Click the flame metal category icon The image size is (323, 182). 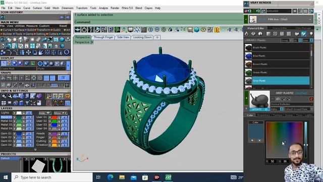tap(247, 34)
